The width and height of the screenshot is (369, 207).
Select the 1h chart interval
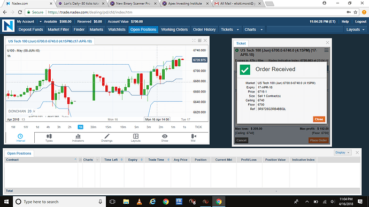pos(80,127)
